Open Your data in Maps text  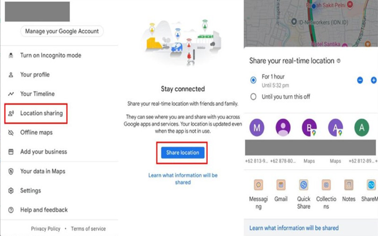point(43,171)
